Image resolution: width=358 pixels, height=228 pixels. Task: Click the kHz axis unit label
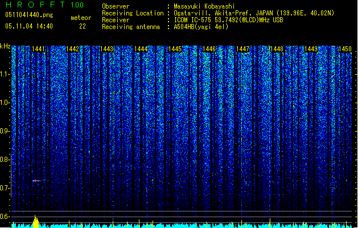click(5, 46)
